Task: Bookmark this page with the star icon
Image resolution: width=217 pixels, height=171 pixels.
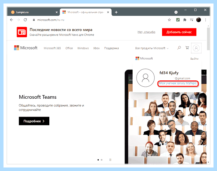Action: [169, 20]
